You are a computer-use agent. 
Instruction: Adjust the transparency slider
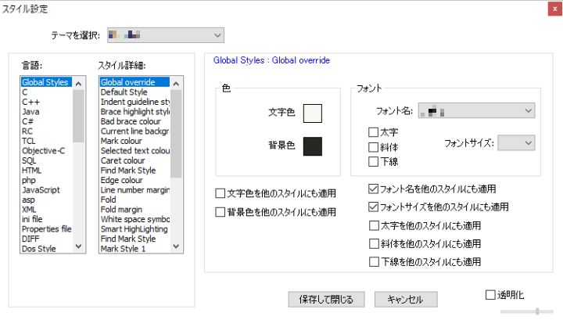(x=536, y=311)
